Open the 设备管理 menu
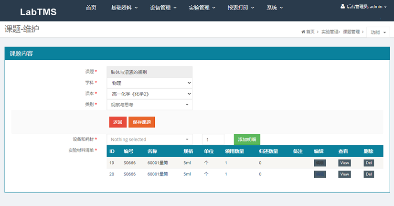The image size is (394, 206). (163, 8)
